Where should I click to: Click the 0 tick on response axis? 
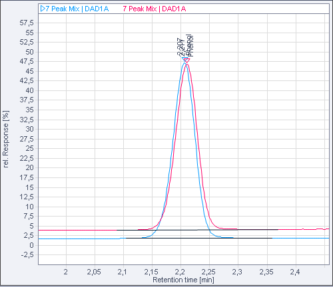pyautogui.click(x=32, y=245)
